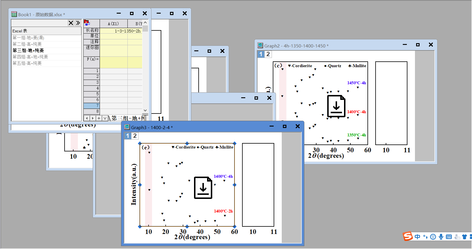Click the green 1350°C-4h label in Graph2

[356, 135]
